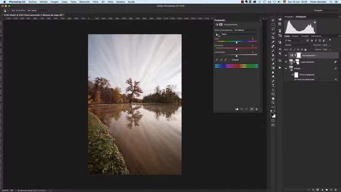
Task: Toggle Filtros inteligentes visibility eye
Action: coord(293,75)
